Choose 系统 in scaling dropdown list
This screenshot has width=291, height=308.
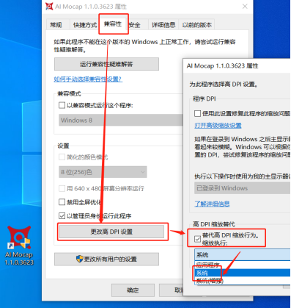coord(243,273)
